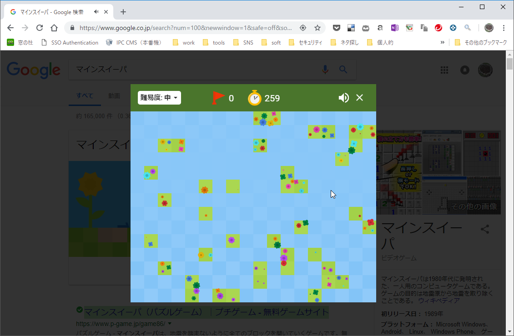514x336 pixels.
Task: Close the マインスイーパ Google search tab
Action: click(x=106, y=12)
